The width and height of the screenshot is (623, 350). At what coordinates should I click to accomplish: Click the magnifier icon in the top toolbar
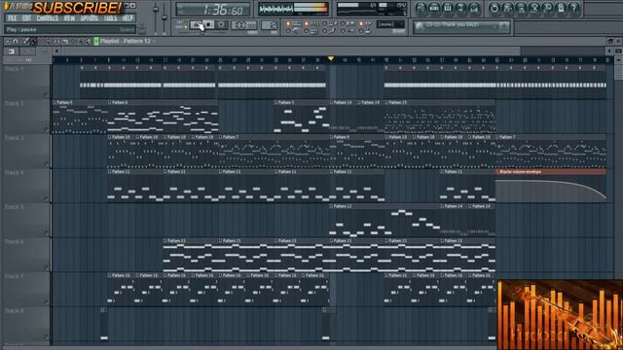[x=547, y=9]
